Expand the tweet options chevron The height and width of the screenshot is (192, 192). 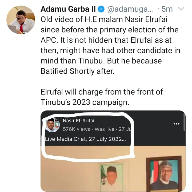click(181, 9)
